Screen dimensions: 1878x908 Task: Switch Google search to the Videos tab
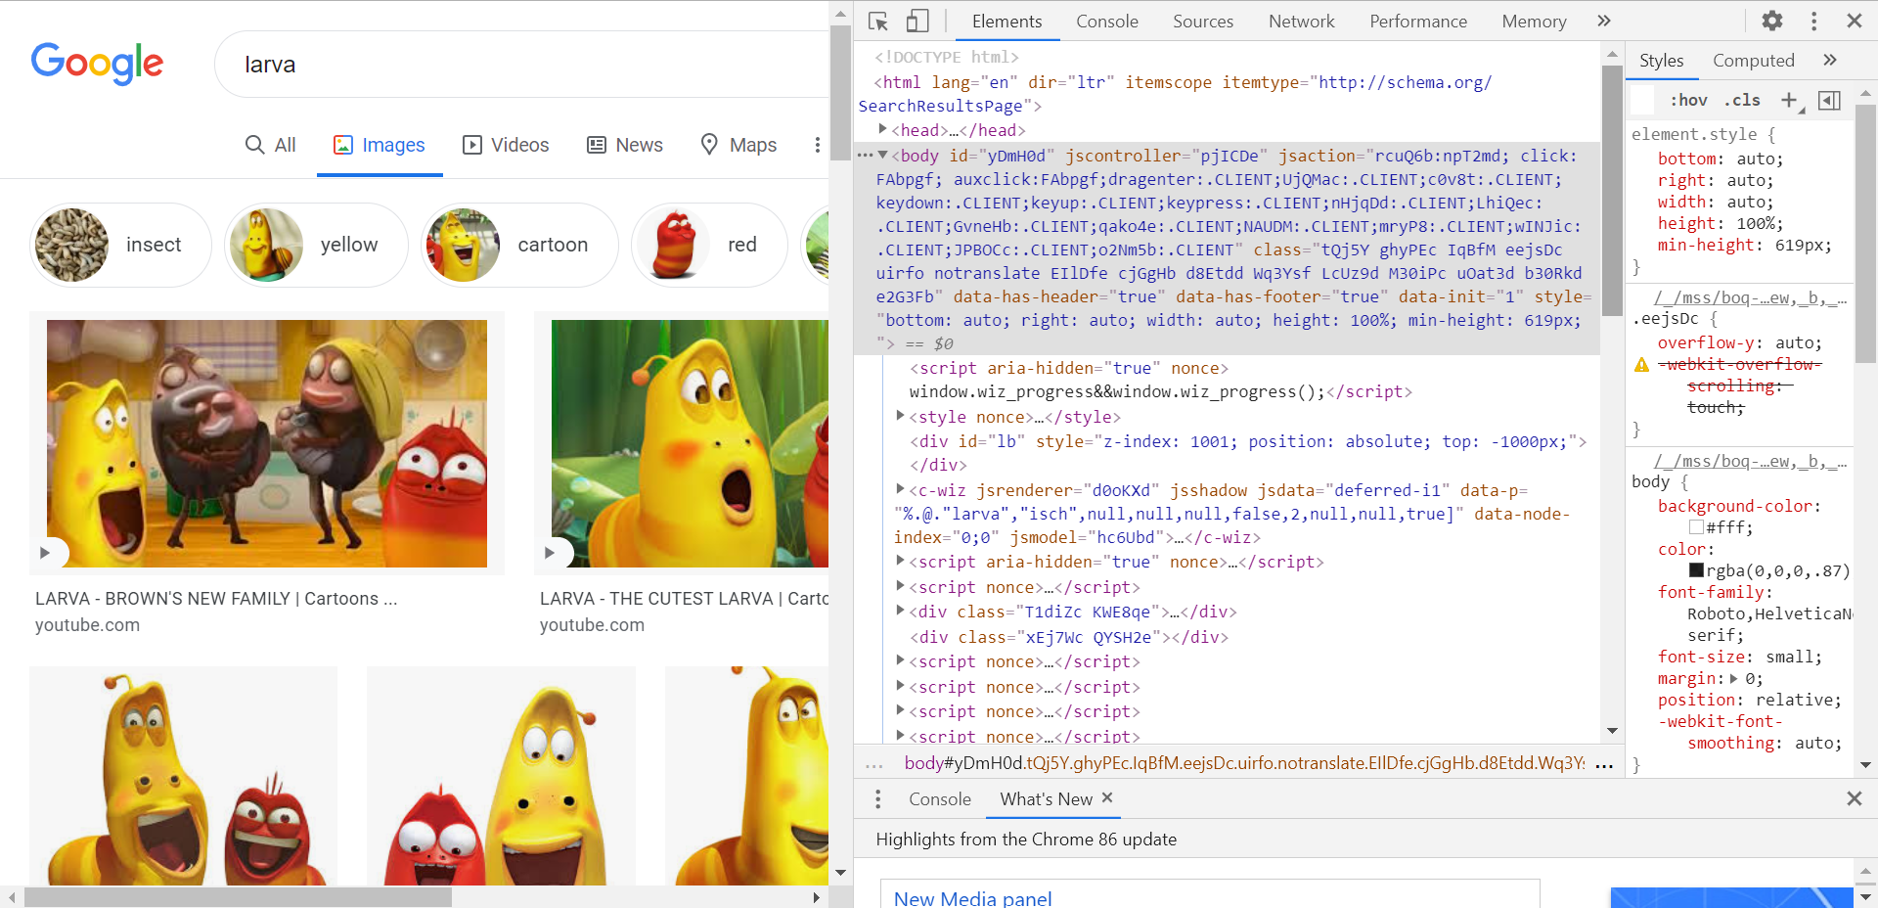coord(506,145)
